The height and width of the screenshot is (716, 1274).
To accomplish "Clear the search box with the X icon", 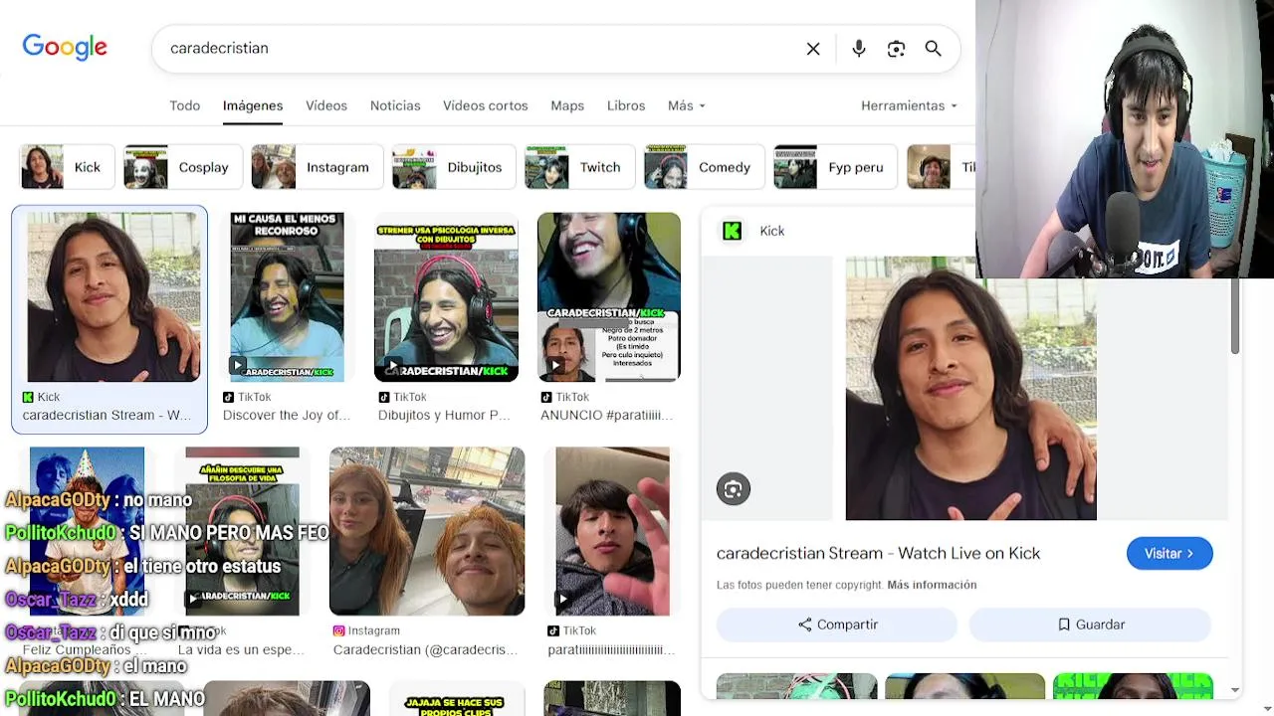I will pyautogui.click(x=813, y=49).
